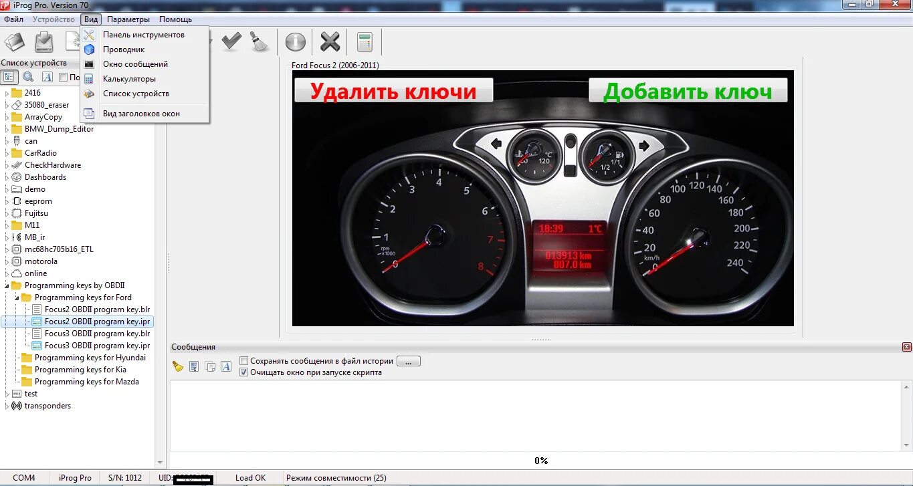The height and width of the screenshot is (486, 913).
Task: Click the eraser icon beside 35080_eraser
Action: click(x=17, y=105)
